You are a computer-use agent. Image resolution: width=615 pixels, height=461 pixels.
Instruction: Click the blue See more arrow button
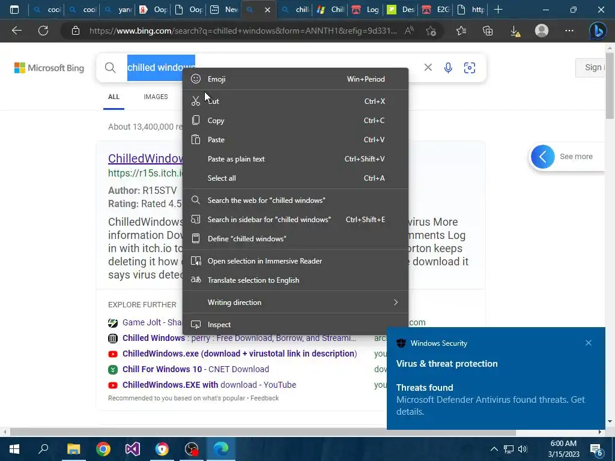point(542,157)
